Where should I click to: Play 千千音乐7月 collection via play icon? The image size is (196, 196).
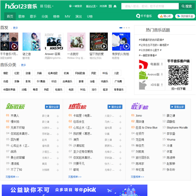click(14, 46)
